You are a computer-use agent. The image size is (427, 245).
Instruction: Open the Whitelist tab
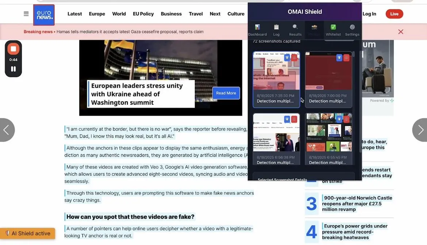(x=333, y=30)
